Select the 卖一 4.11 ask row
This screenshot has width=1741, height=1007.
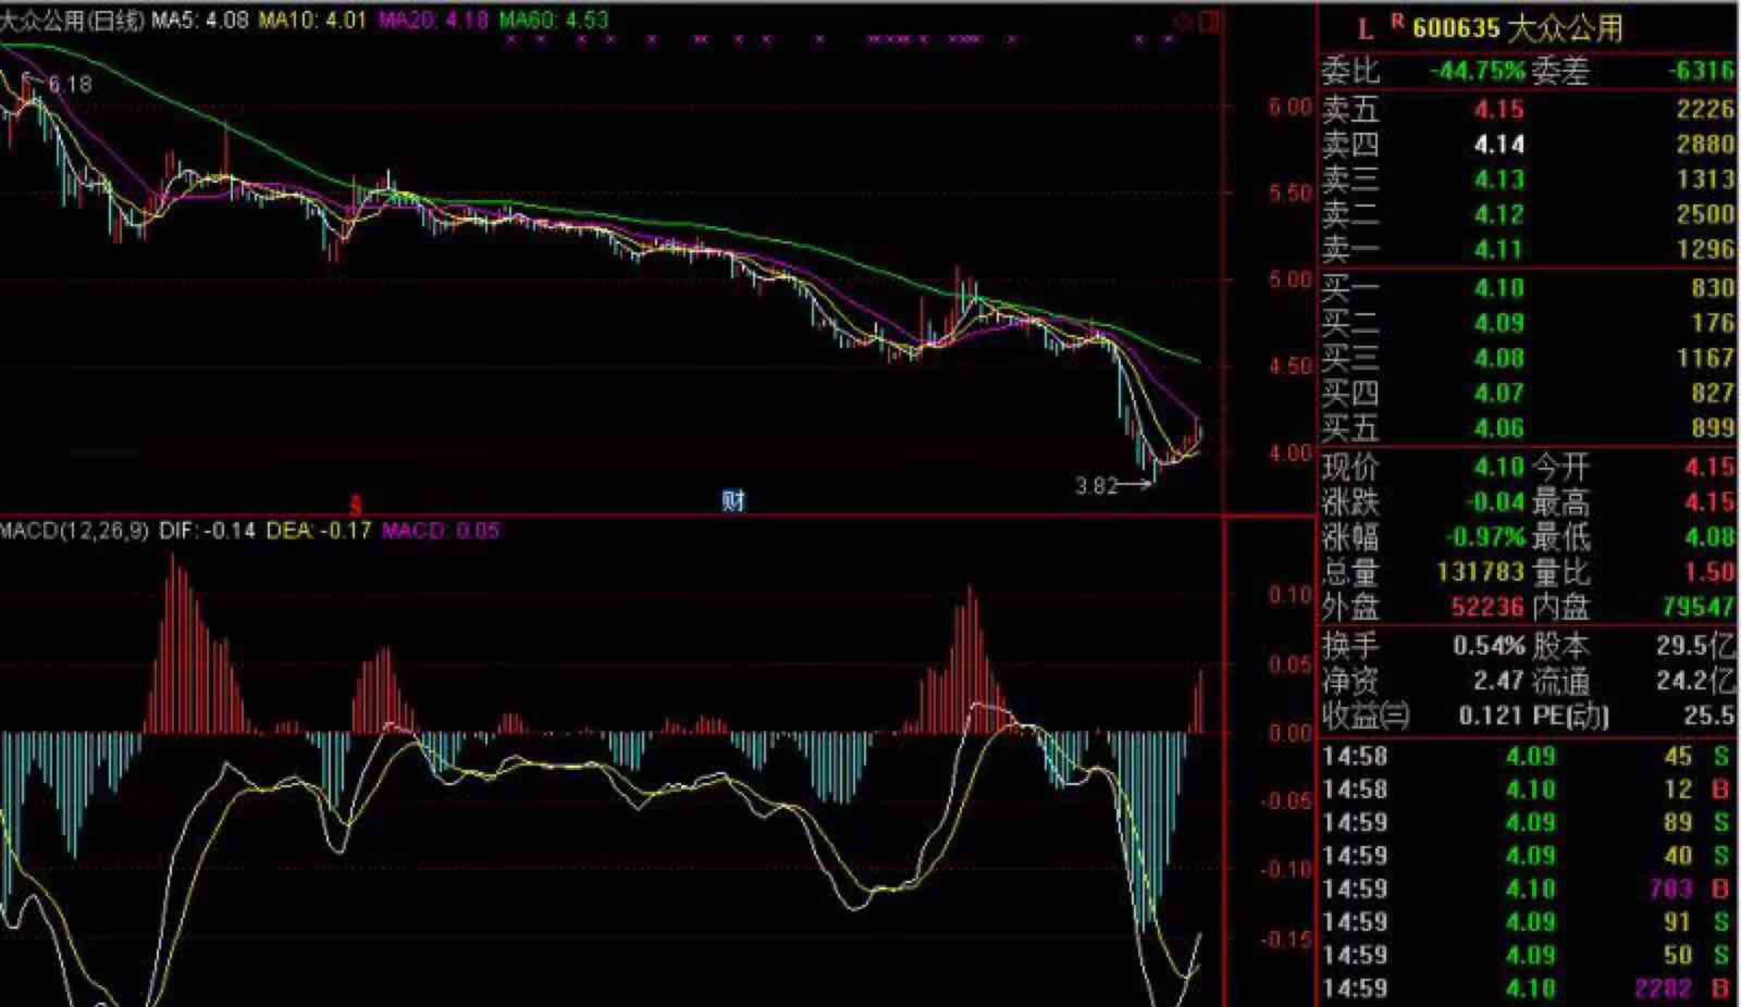tap(1529, 250)
